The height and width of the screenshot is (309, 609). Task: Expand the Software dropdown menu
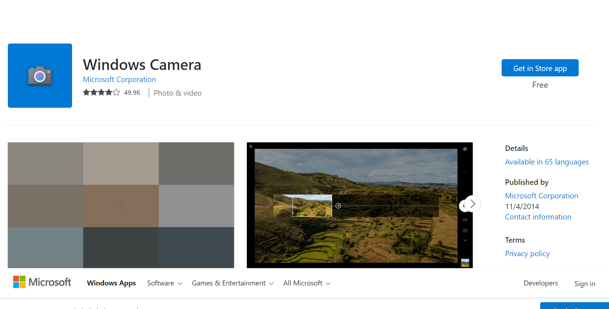click(164, 283)
